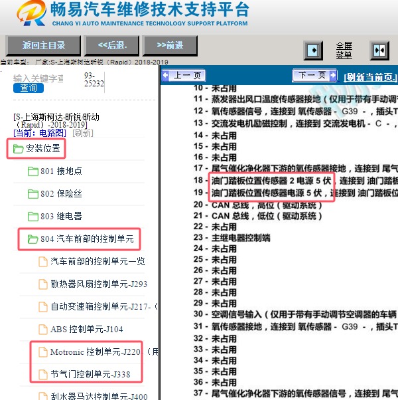Go forward with the >>前进 button
This screenshot has height=400, width=398.
click(170, 46)
